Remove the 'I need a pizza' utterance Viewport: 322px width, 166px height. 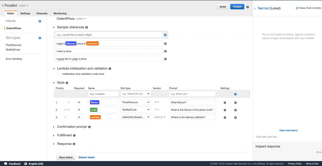165,51
